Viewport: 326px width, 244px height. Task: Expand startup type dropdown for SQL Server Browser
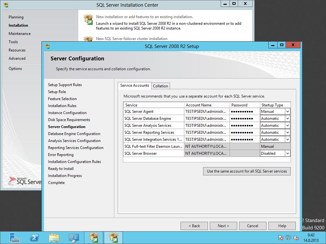click(287, 153)
